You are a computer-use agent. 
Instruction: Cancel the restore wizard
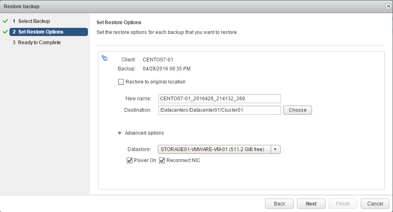[375, 204]
